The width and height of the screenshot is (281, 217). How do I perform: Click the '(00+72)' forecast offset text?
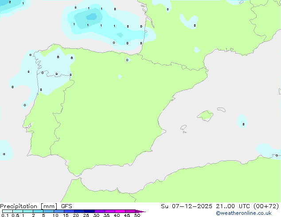coord(266,206)
